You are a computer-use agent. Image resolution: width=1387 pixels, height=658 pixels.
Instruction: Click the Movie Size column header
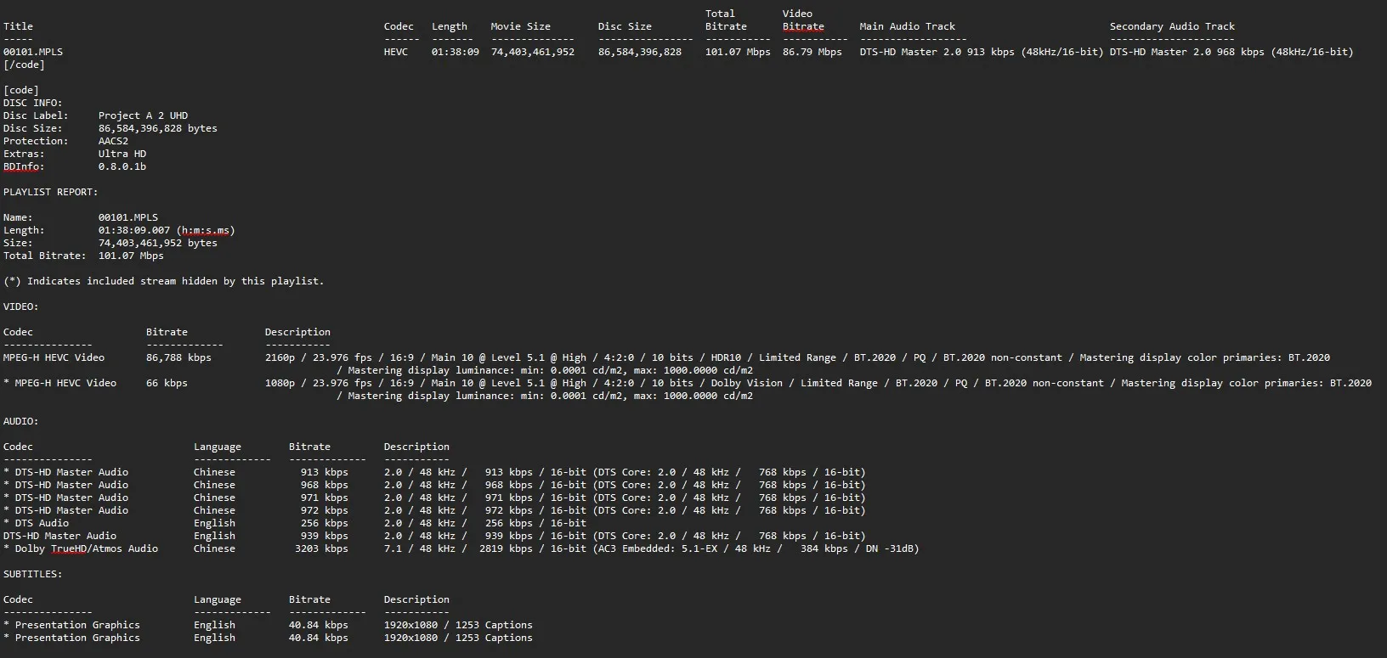point(520,26)
